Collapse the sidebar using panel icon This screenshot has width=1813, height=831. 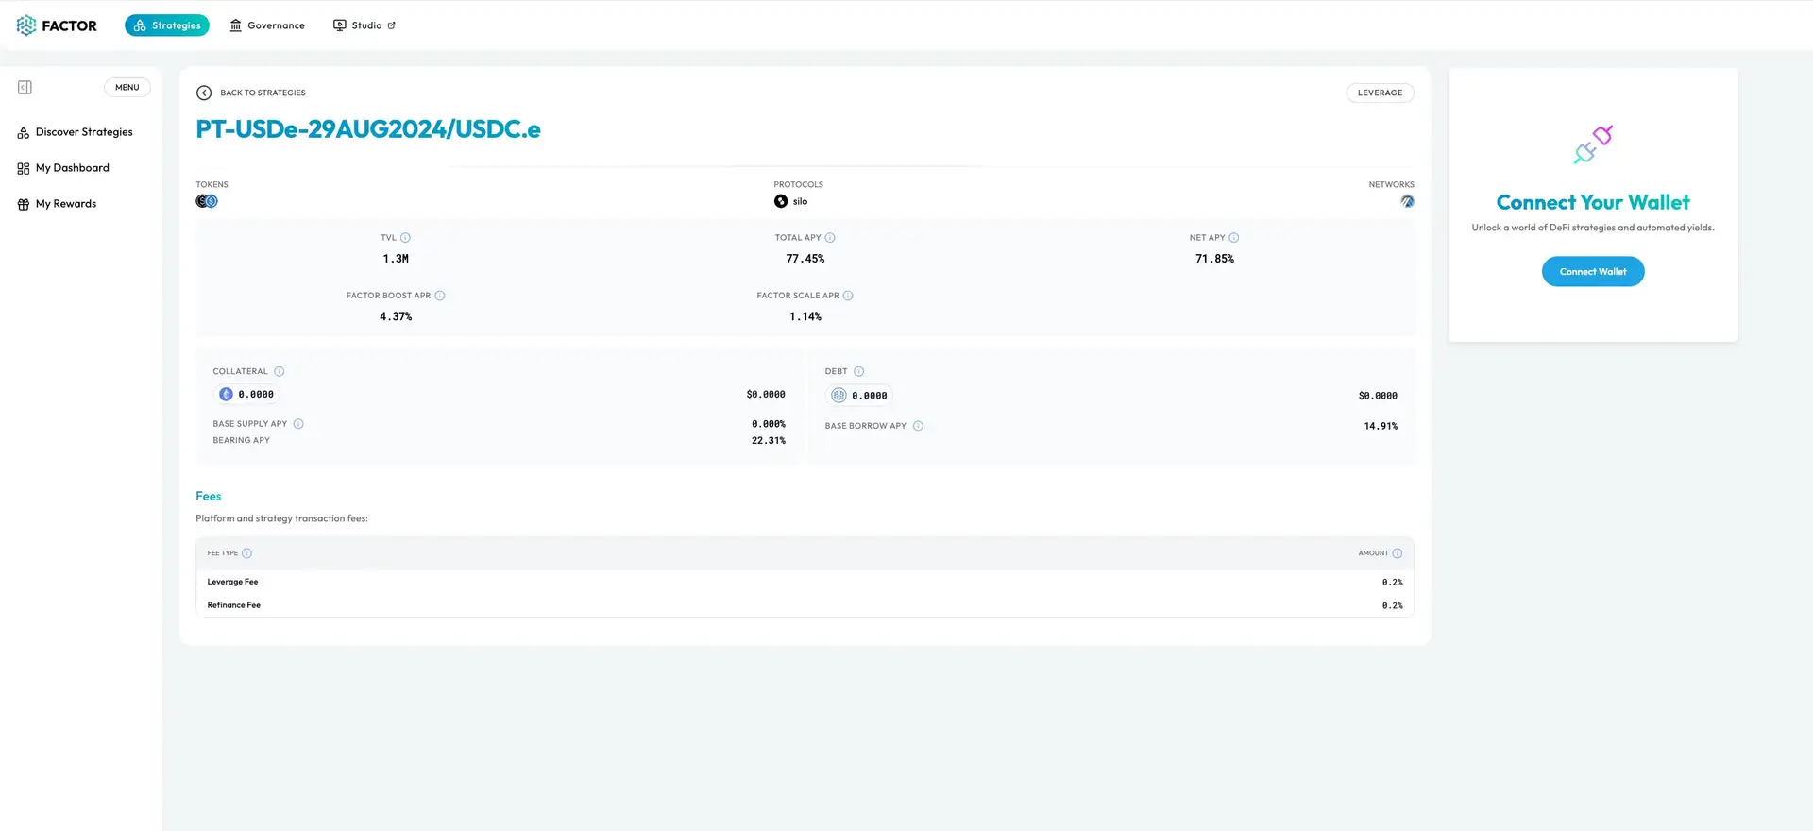pyautogui.click(x=25, y=88)
